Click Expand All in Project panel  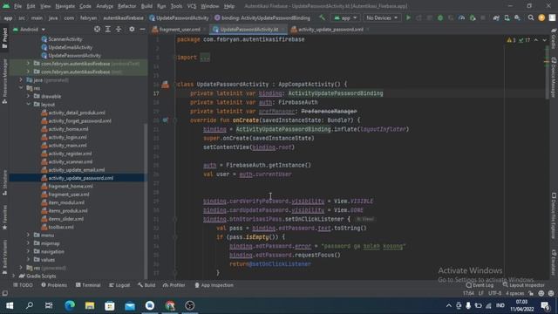click(x=108, y=29)
